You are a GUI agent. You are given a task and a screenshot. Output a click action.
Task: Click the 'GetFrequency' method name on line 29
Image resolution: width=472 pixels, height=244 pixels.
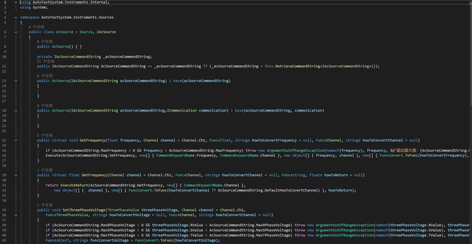tap(94, 175)
